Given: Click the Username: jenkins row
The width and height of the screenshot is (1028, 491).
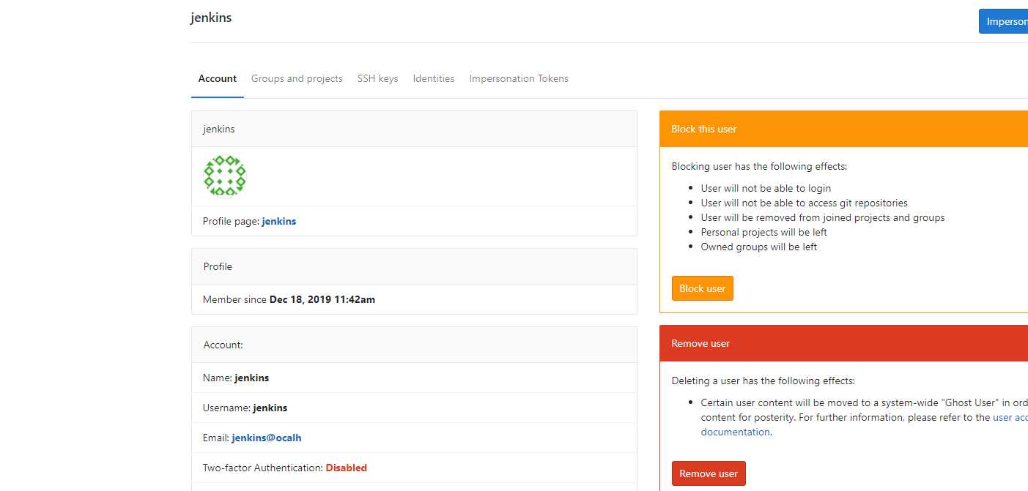Looking at the screenshot, I should point(414,408).
